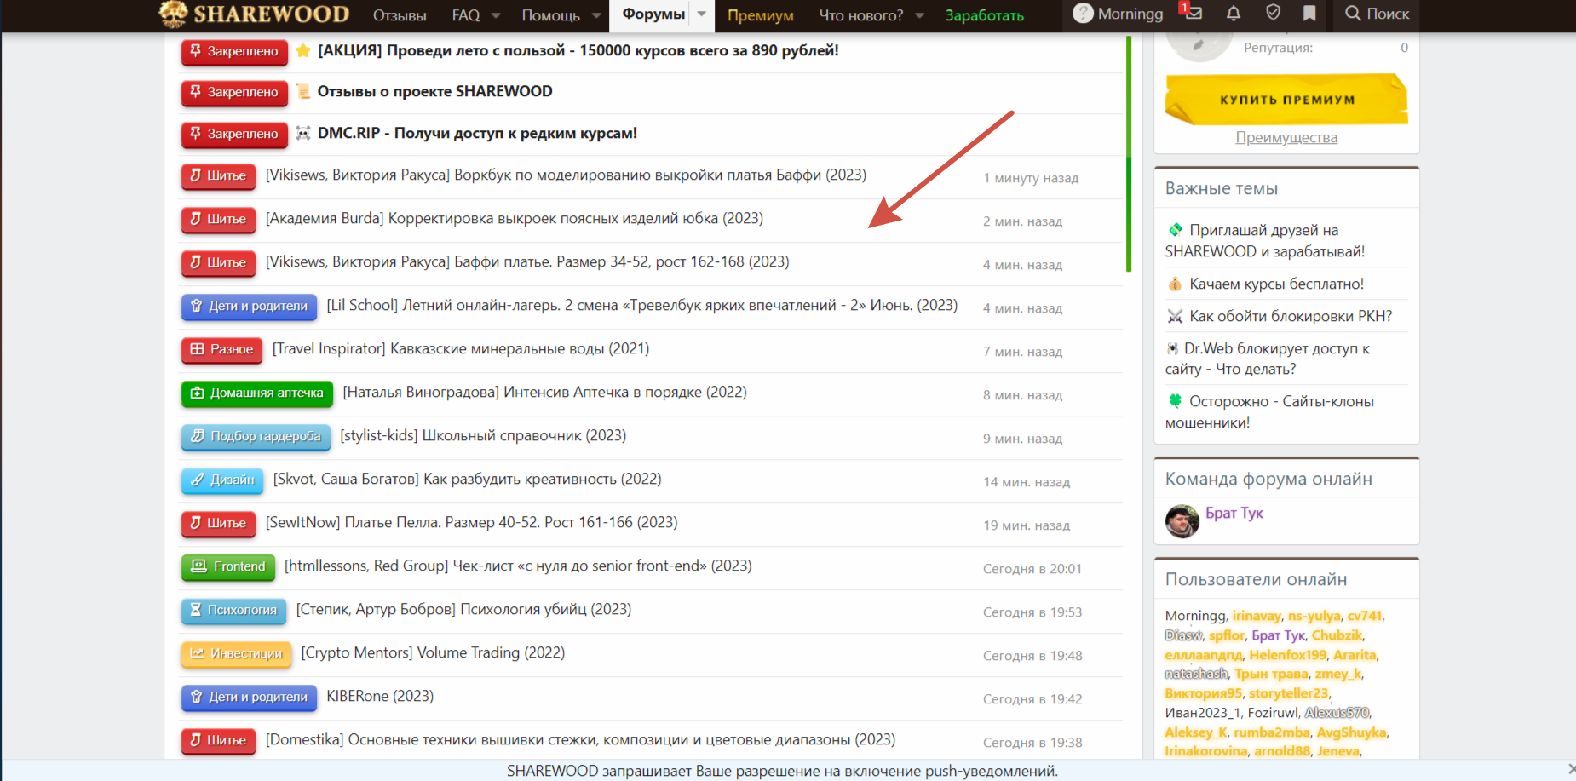Click Брат Тук avatar in forum team

1182,521
